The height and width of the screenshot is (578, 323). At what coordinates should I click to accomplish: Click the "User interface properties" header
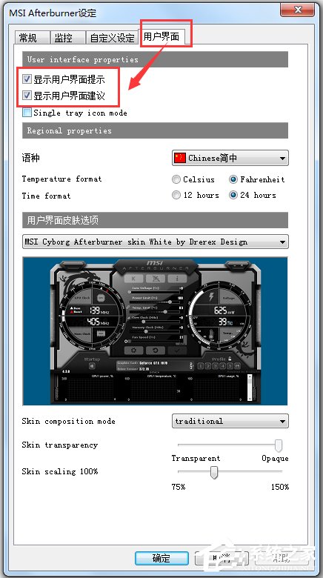coord(156,59)
